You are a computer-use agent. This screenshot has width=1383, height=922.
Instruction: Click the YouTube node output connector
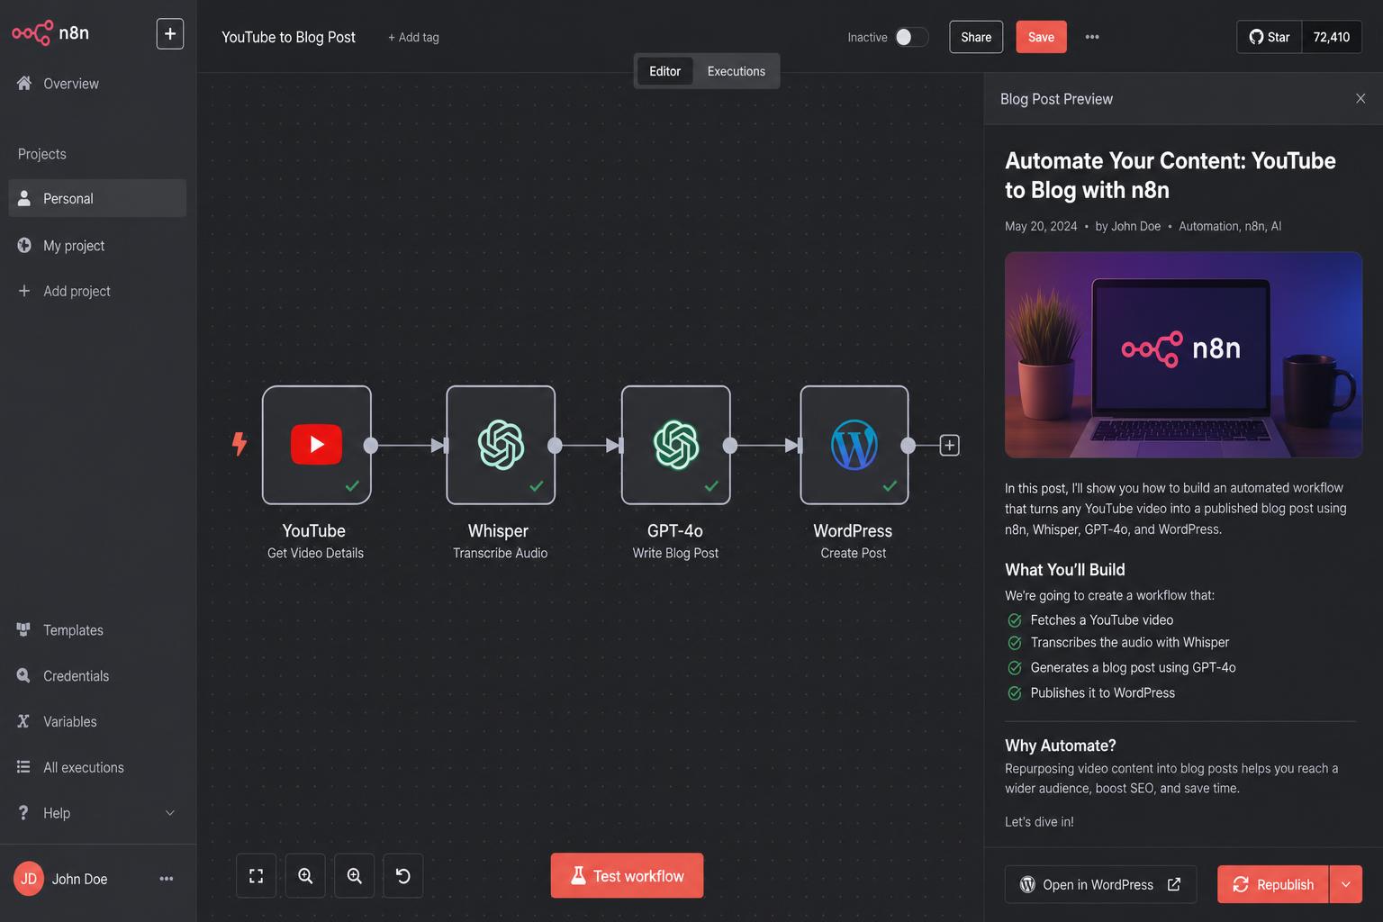371,445
